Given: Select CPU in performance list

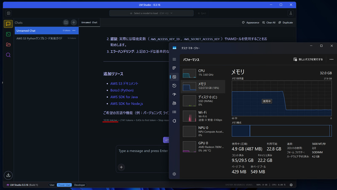Looking at the screenshot, I should (203, 73).
